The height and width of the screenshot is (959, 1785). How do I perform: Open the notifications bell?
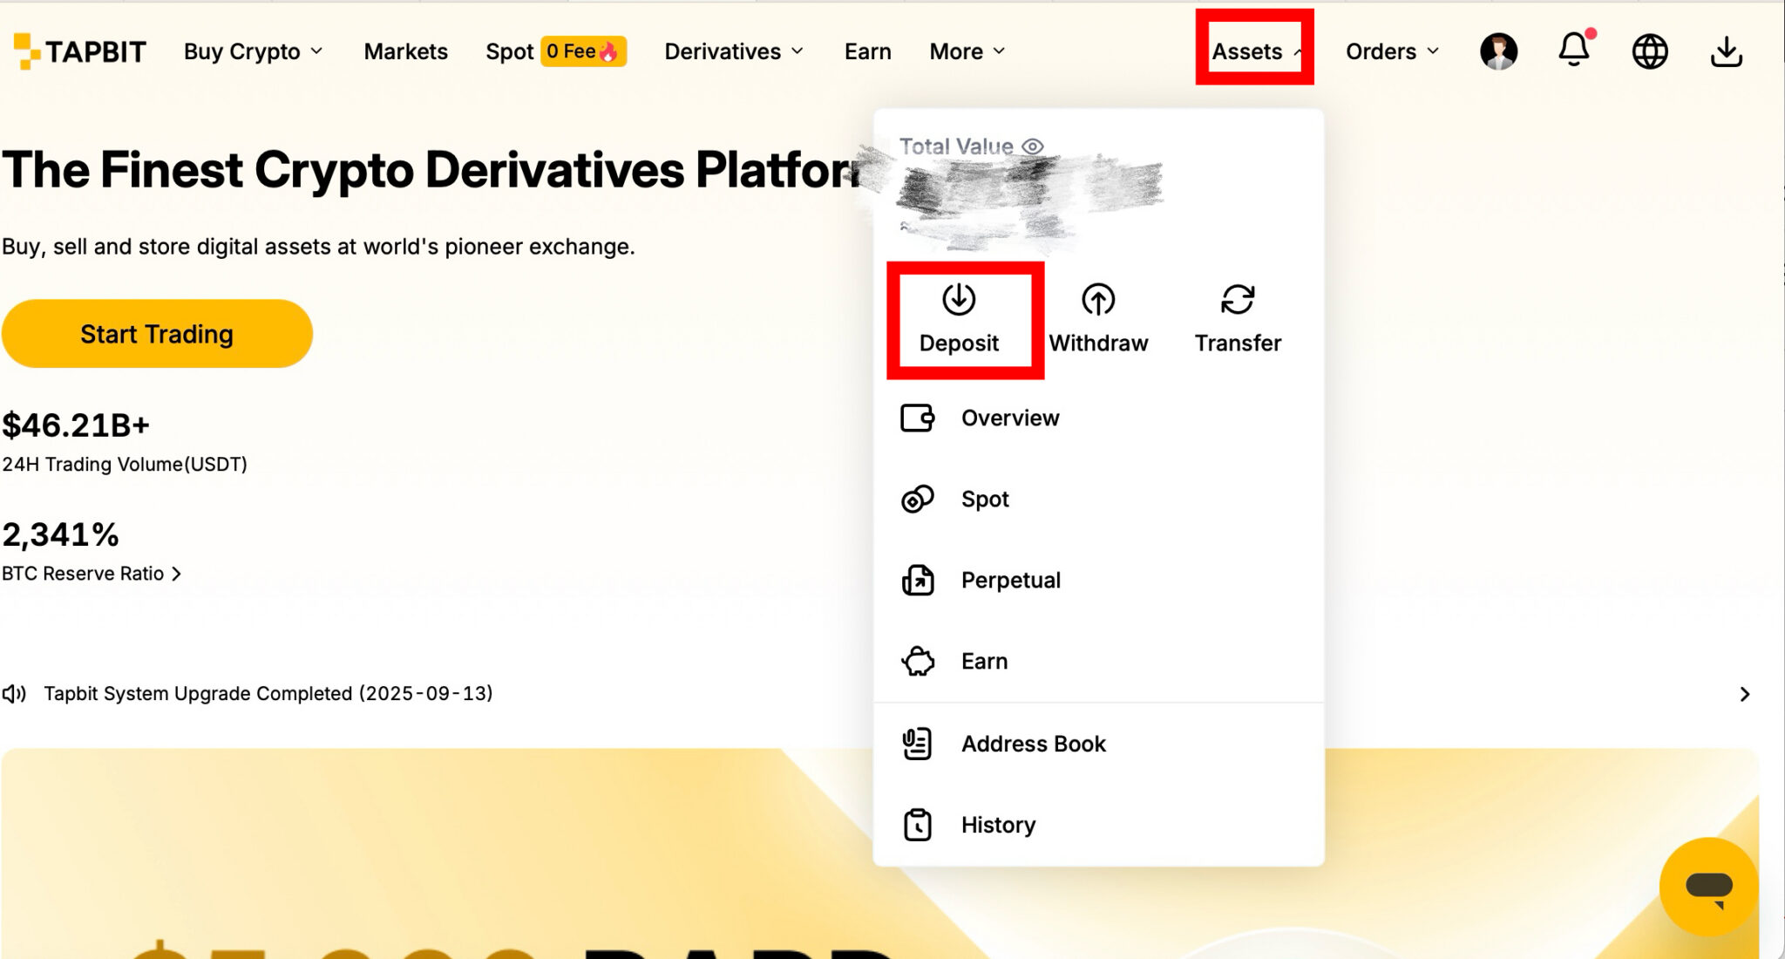tap(1574, 51)
